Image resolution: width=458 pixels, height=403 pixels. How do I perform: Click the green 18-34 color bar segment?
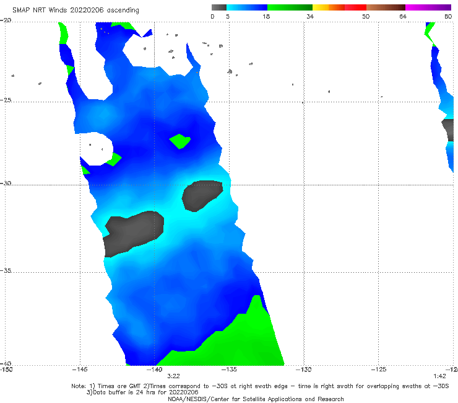click(x=290, y=7)
